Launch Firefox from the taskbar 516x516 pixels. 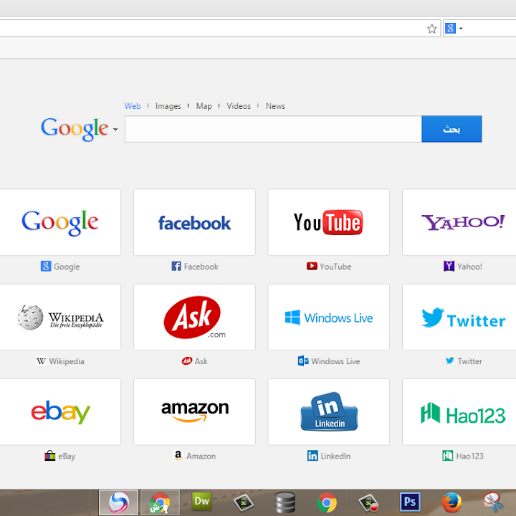451,502
